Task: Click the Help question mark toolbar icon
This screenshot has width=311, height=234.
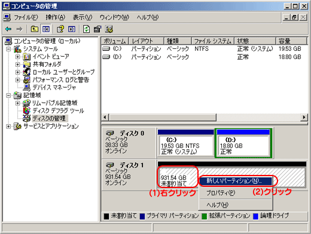Action: pyautogui.click(x=60, y=29)
